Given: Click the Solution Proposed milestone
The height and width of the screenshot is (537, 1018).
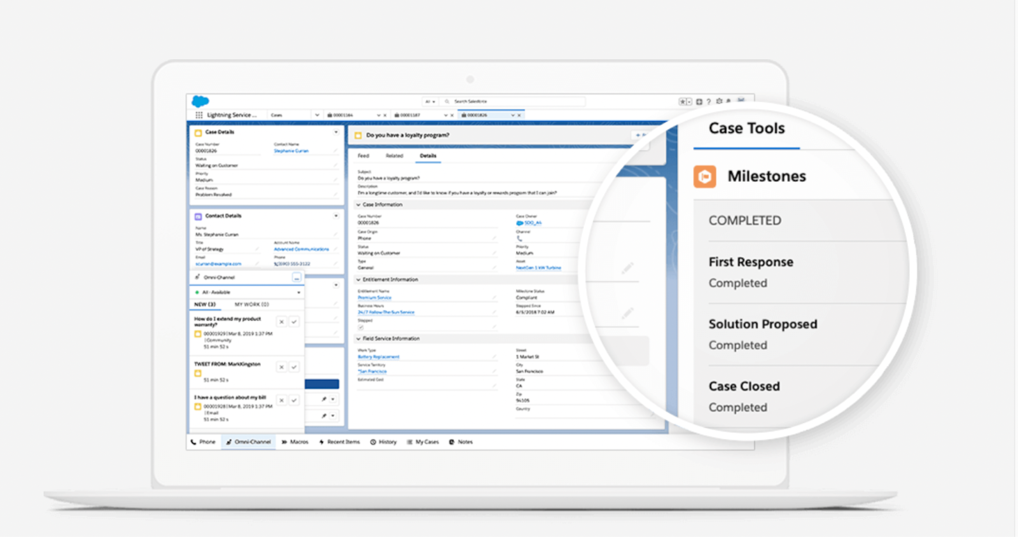Looking at the screenshot, I should (763, 324).
